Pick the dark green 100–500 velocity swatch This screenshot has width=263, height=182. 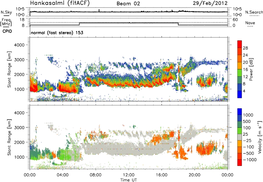tap(240, 125)
